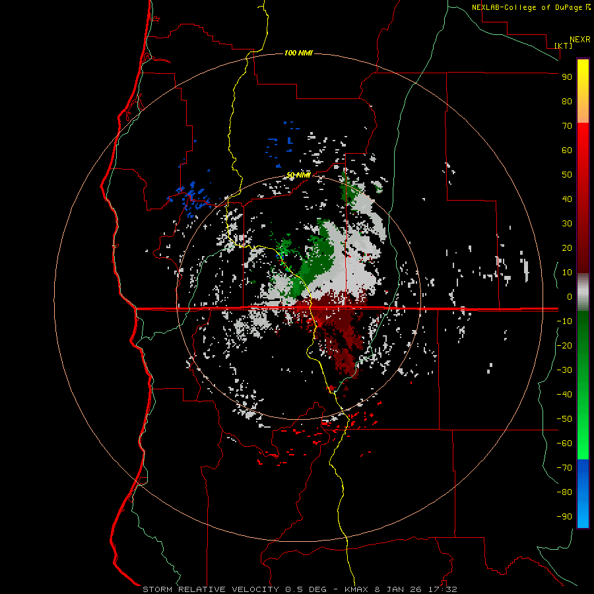Click the 30 value on velocity scale
The height and width of the screenshot is (594, 594).
click(567, 224)
